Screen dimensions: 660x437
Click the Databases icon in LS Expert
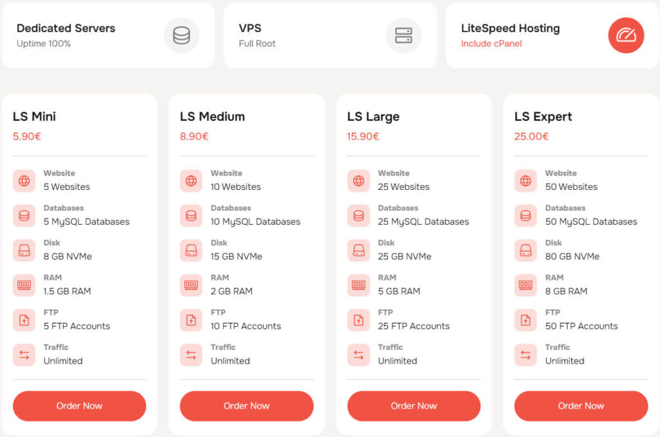coord(525,216)
